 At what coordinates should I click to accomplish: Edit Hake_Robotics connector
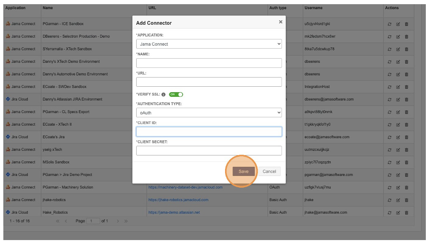click(398, 213)
